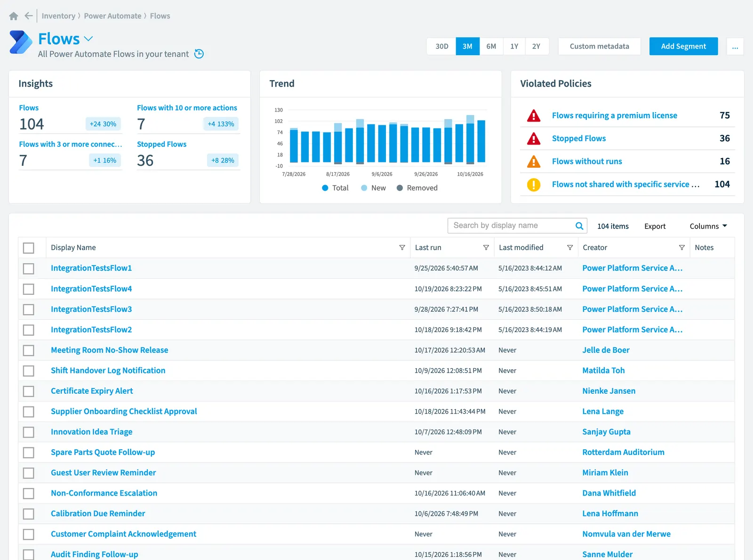Viewport: 753px width, 560px height.
Task: Open creator Matilda Toh
Action: [x=603, y=371]
